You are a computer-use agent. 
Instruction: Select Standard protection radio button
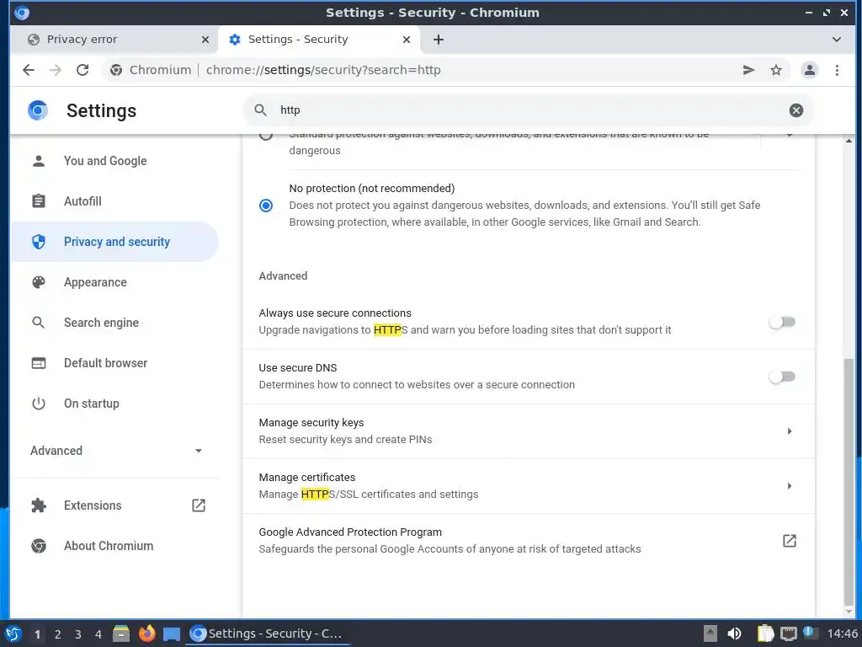point(266,136)
